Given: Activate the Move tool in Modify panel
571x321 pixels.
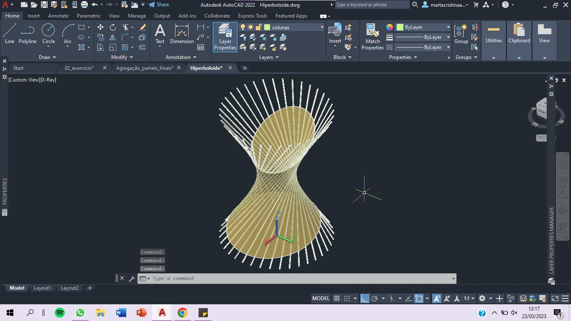Looking at the screenshot, I should tap(101, 27).
